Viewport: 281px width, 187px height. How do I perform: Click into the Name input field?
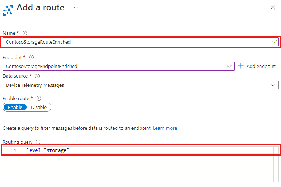click(137, 42)
